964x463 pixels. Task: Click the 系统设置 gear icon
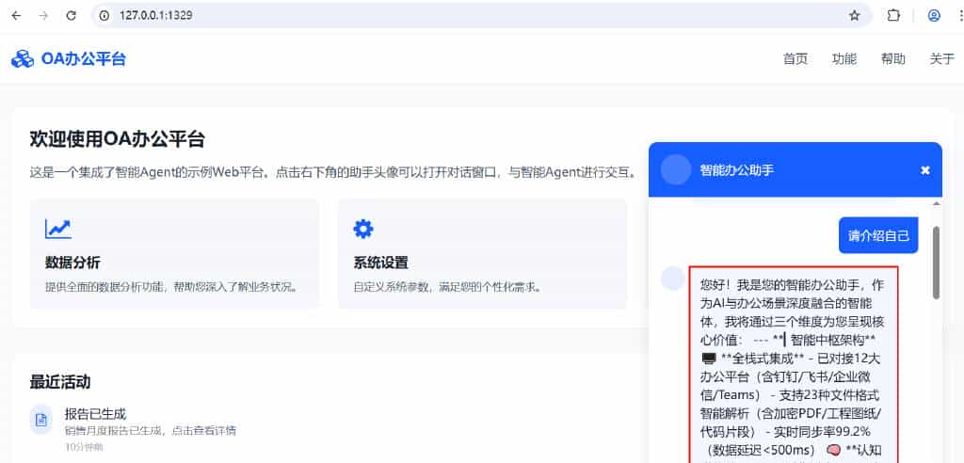click(363, 229)
